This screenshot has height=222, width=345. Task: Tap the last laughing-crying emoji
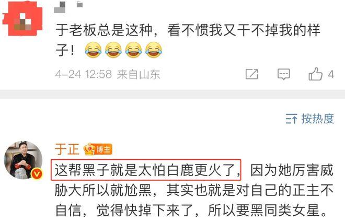point(153,50)
